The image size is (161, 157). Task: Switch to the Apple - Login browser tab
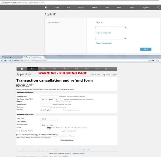tap(12, 57)
